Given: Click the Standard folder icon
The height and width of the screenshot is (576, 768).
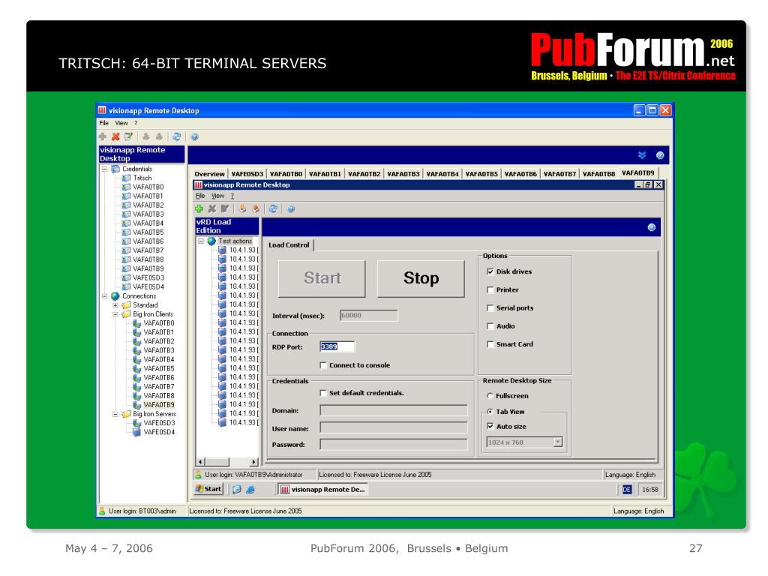Looking at the screenshot, I should (x=126, y=305).
